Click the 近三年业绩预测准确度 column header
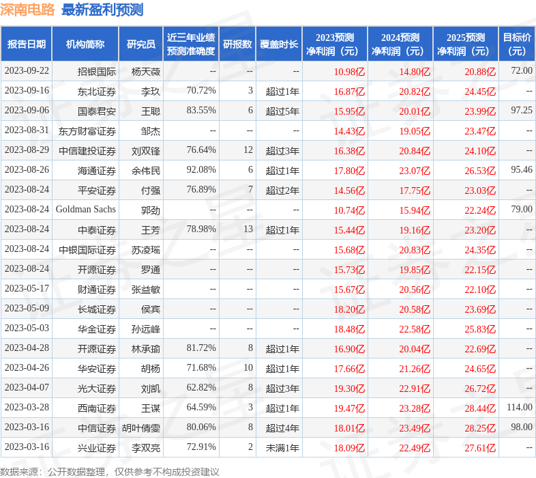This screenshot has height=478, width=536. click(191, 44)
